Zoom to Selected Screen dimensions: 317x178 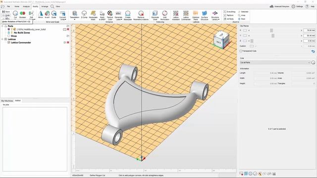(x=243, y=12)
